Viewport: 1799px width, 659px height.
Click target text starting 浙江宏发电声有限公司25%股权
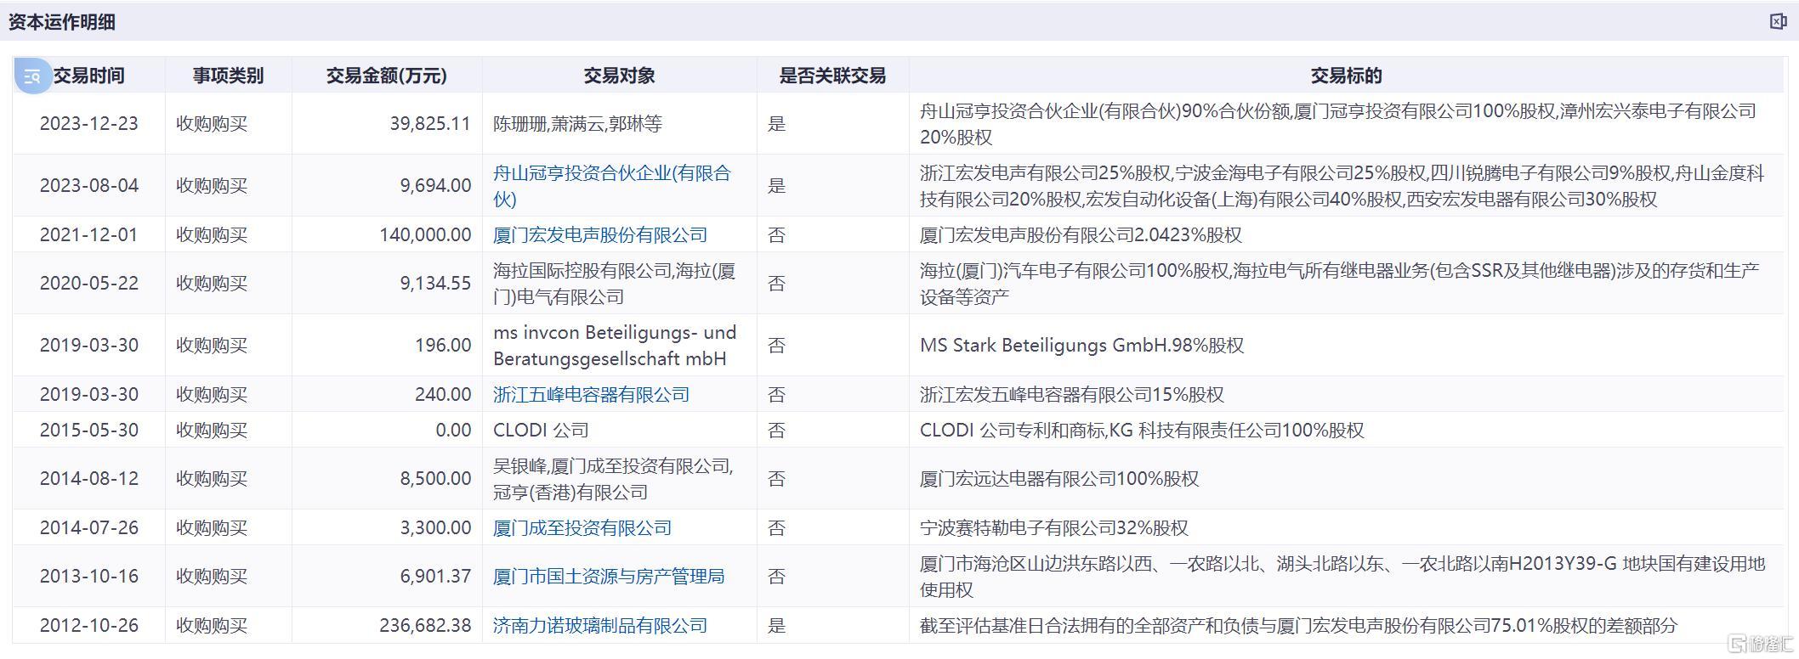pos(1342,186)
